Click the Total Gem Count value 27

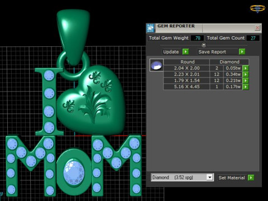[x=253, y=38]
